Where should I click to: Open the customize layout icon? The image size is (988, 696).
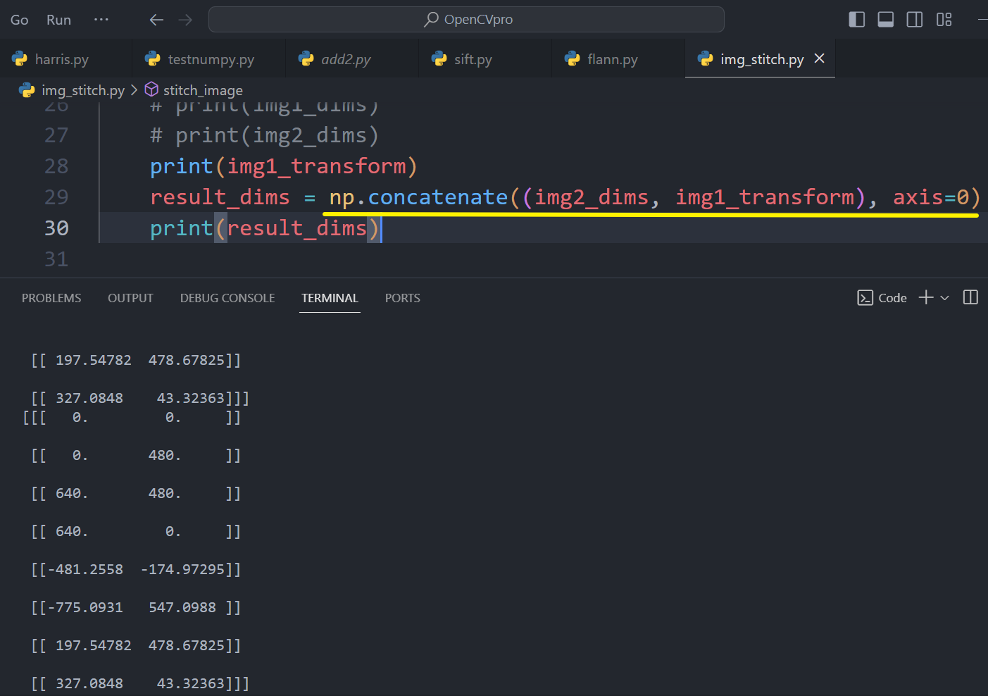pyautogui.click(x=944, y=20)
